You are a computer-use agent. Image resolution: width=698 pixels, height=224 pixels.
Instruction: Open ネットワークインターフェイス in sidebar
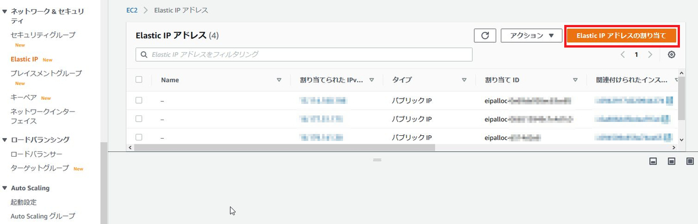[x=43, y=116]
